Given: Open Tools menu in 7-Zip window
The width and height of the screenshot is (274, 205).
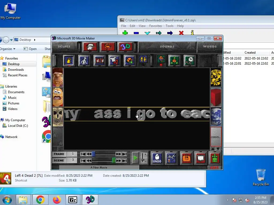Looking at the screenshot, I should (169, 26).
